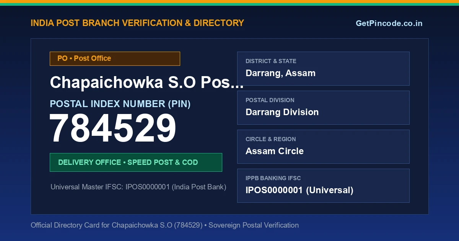This screenshot has width=459, height=241.
Task: Open the IPPB Banking IFSC card
Action: click(323, 186)
